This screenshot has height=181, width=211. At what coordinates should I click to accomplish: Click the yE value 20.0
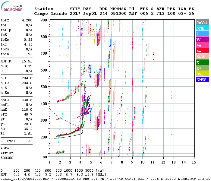pyautogui.click(x=28, y=124)
